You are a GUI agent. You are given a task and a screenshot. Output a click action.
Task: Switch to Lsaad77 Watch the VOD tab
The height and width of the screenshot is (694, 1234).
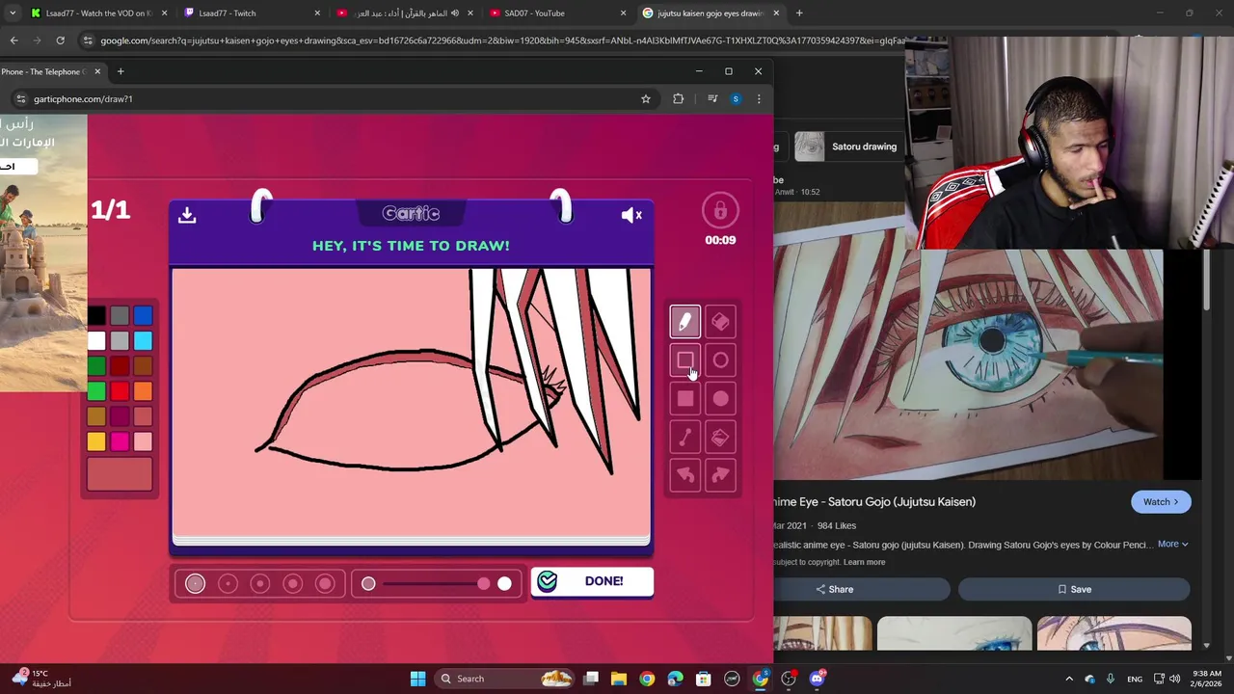(x=98, y=13)
